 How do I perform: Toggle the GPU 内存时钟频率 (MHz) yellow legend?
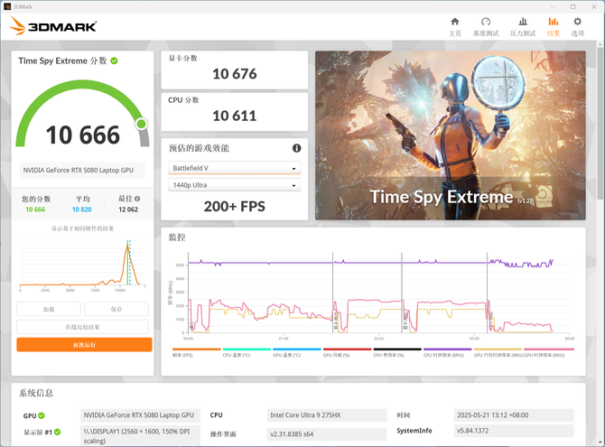[x=498, y=352]
